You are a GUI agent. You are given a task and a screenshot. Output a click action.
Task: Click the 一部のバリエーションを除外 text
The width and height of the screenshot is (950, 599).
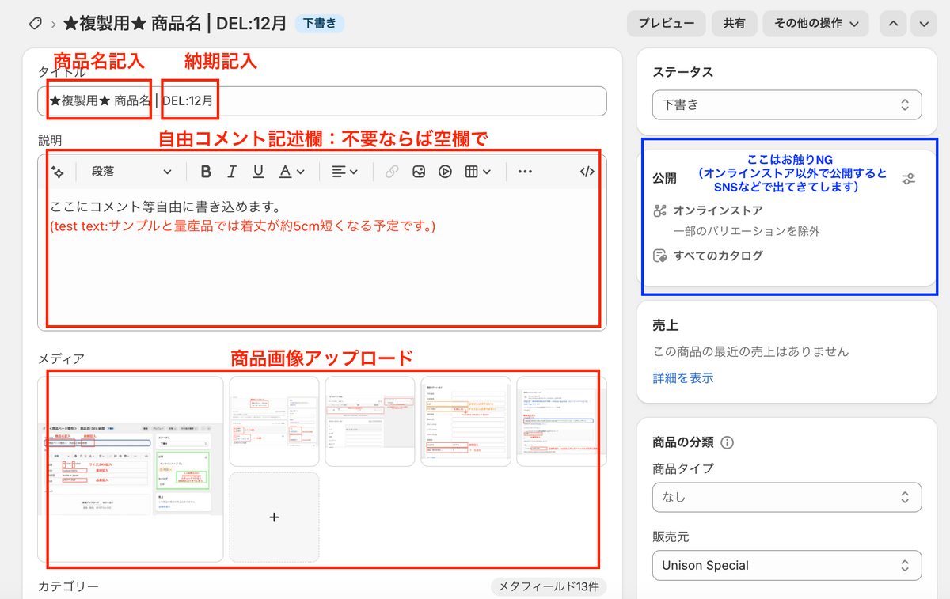click(747, 232)
